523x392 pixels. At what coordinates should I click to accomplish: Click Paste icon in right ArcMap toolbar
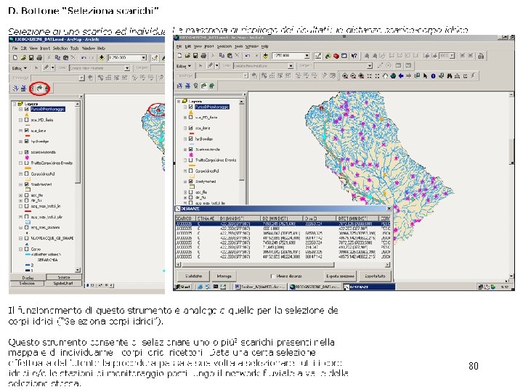pyautogui.click(x=230, y=56)
